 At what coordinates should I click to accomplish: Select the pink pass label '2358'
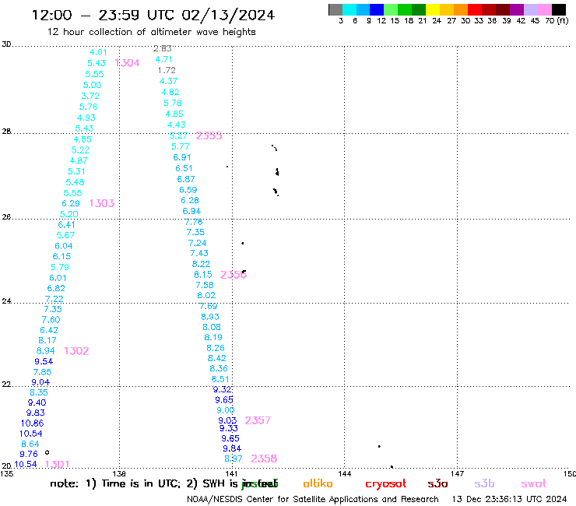click(x=264, y=459)
